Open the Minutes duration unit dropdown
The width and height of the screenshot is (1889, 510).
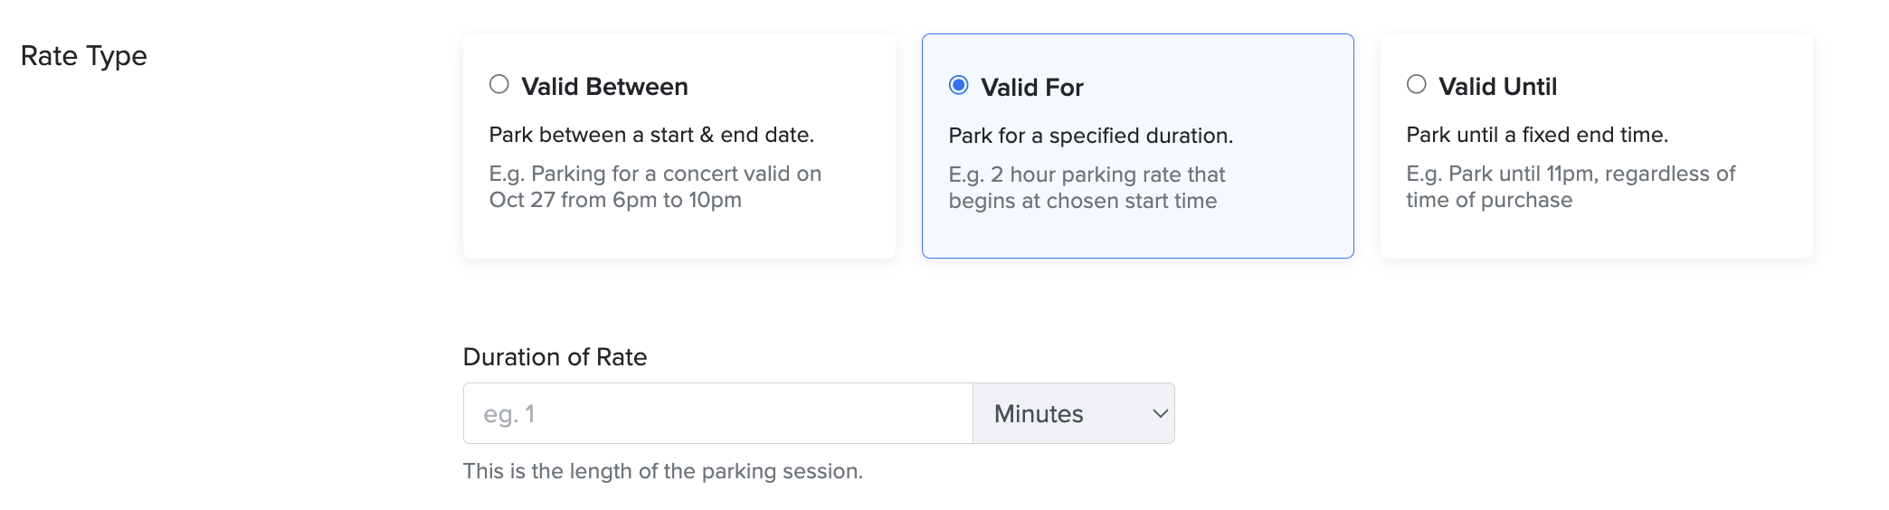[1073, 413]
